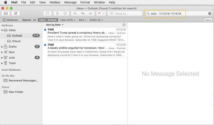Open the Format menu
The width and height of the screenshot is (214, 125).
pyautogui.click(x=85, y=2)
